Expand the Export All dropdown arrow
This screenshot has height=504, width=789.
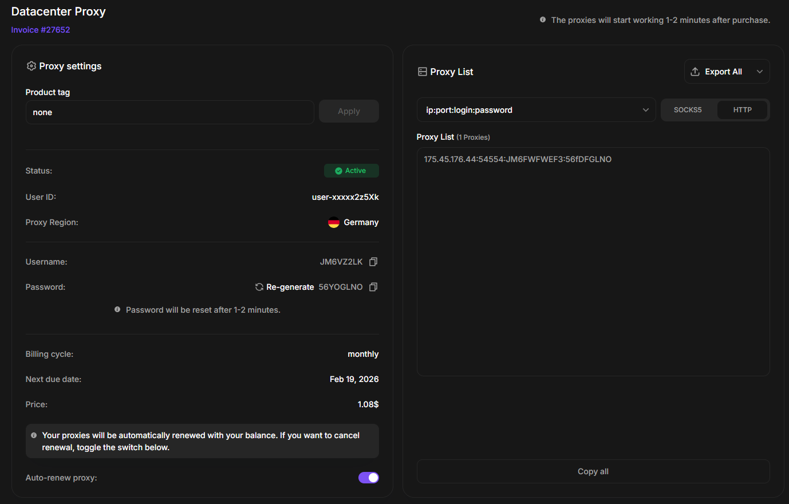(760, 72)
